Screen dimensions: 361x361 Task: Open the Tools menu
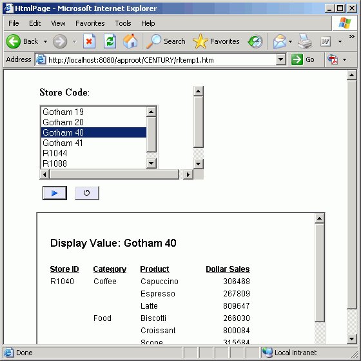pyautogui.click(x=123, y=23)
